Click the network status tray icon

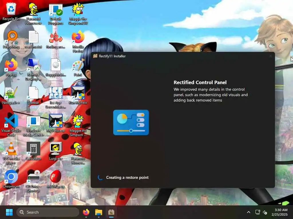tap(258, 212)
